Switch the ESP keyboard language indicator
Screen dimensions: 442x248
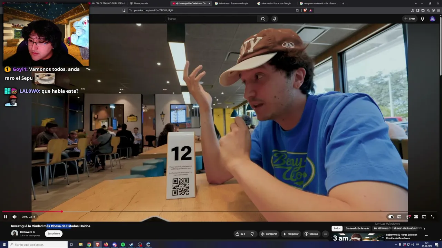[418, 245]
